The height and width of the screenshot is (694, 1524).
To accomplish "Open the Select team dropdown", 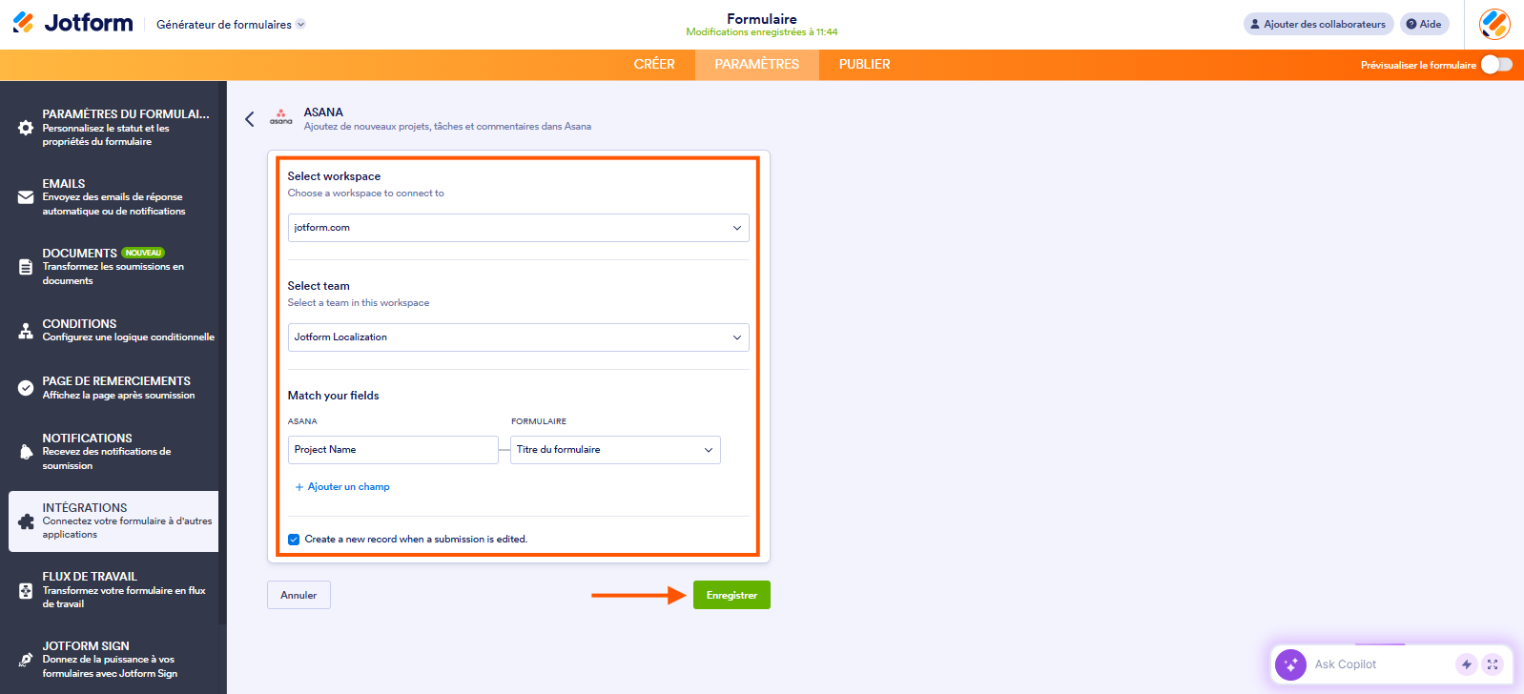I will [x=519, y=337].
